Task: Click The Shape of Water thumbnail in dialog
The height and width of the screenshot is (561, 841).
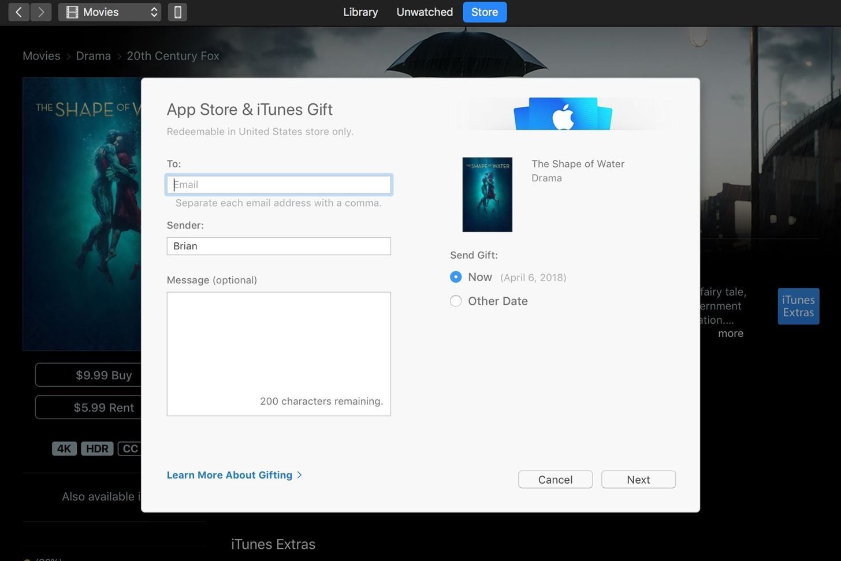Action: [x=487, y=195]
